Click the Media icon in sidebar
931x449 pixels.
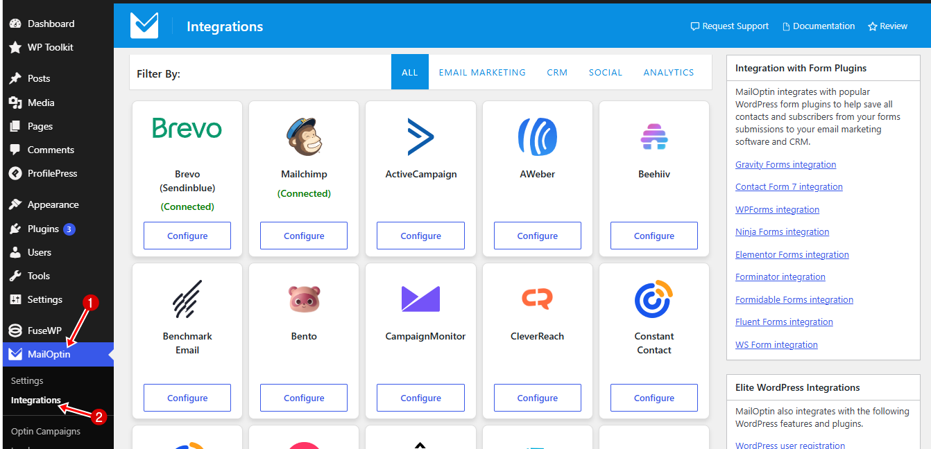(15, 103)
